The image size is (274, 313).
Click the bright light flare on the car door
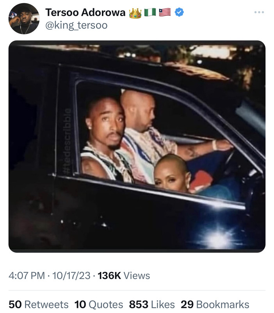[219, 238]
